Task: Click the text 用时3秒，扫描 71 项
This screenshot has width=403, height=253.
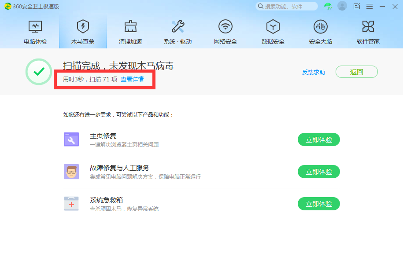Action: point(90,79)
